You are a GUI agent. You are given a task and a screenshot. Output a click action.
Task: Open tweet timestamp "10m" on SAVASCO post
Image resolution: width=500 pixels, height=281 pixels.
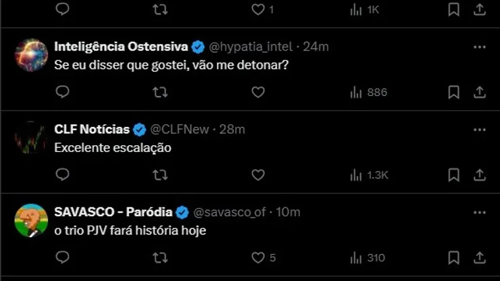[289, 212]
